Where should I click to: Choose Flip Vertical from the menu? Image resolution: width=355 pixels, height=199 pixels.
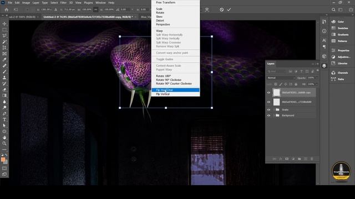pos(176,94)
